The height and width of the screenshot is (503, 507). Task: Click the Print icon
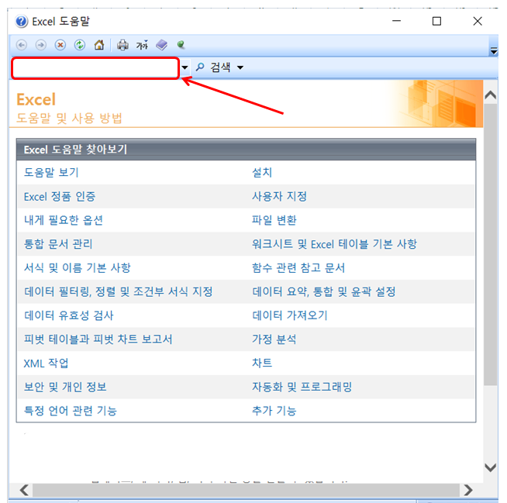coord(122,45)
